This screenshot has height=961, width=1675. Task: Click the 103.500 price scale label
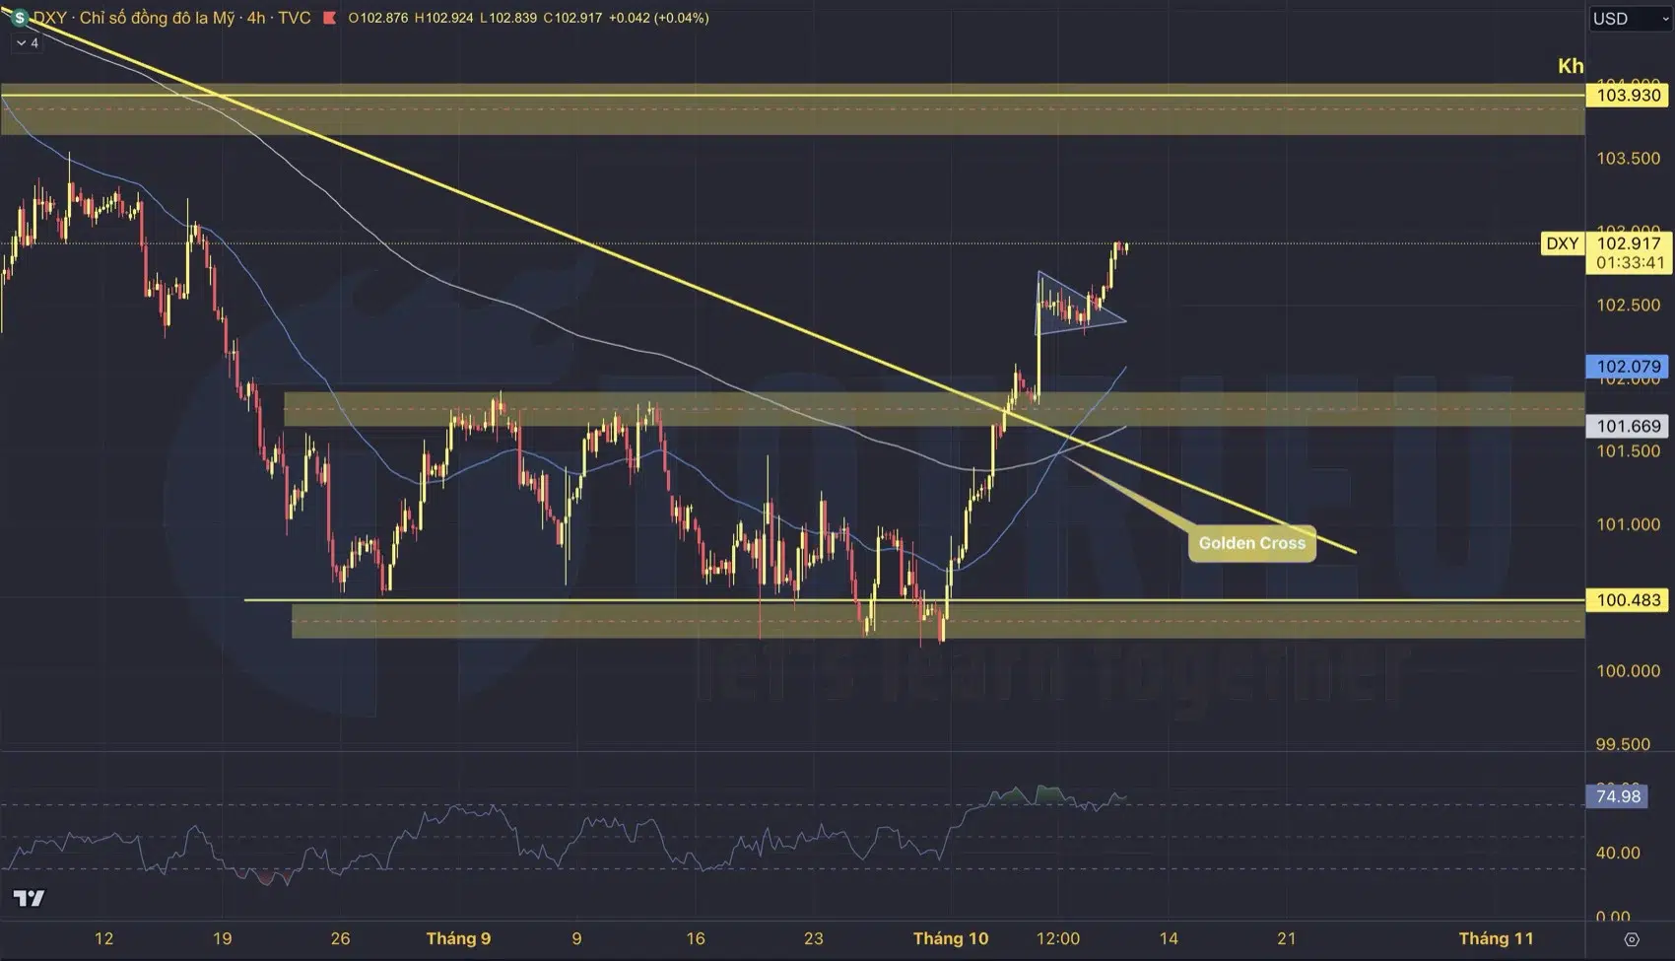tap(1628, 159)
